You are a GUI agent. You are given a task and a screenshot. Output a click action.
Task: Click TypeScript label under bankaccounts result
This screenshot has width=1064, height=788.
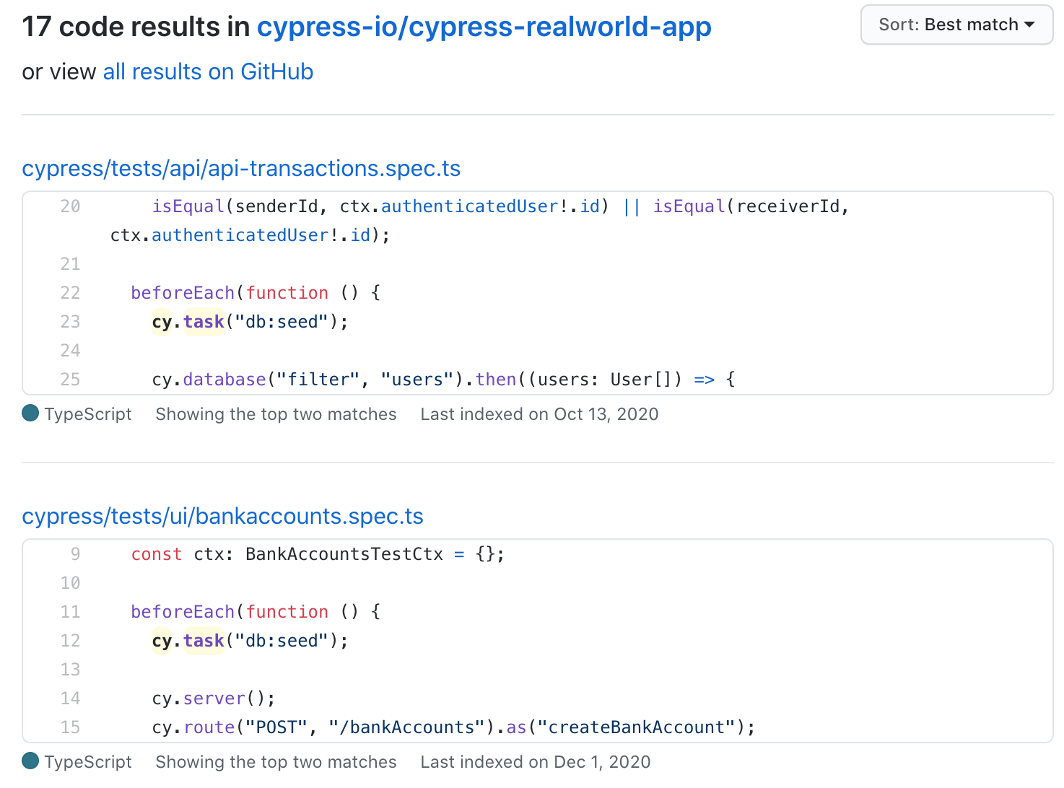(88, 762)
